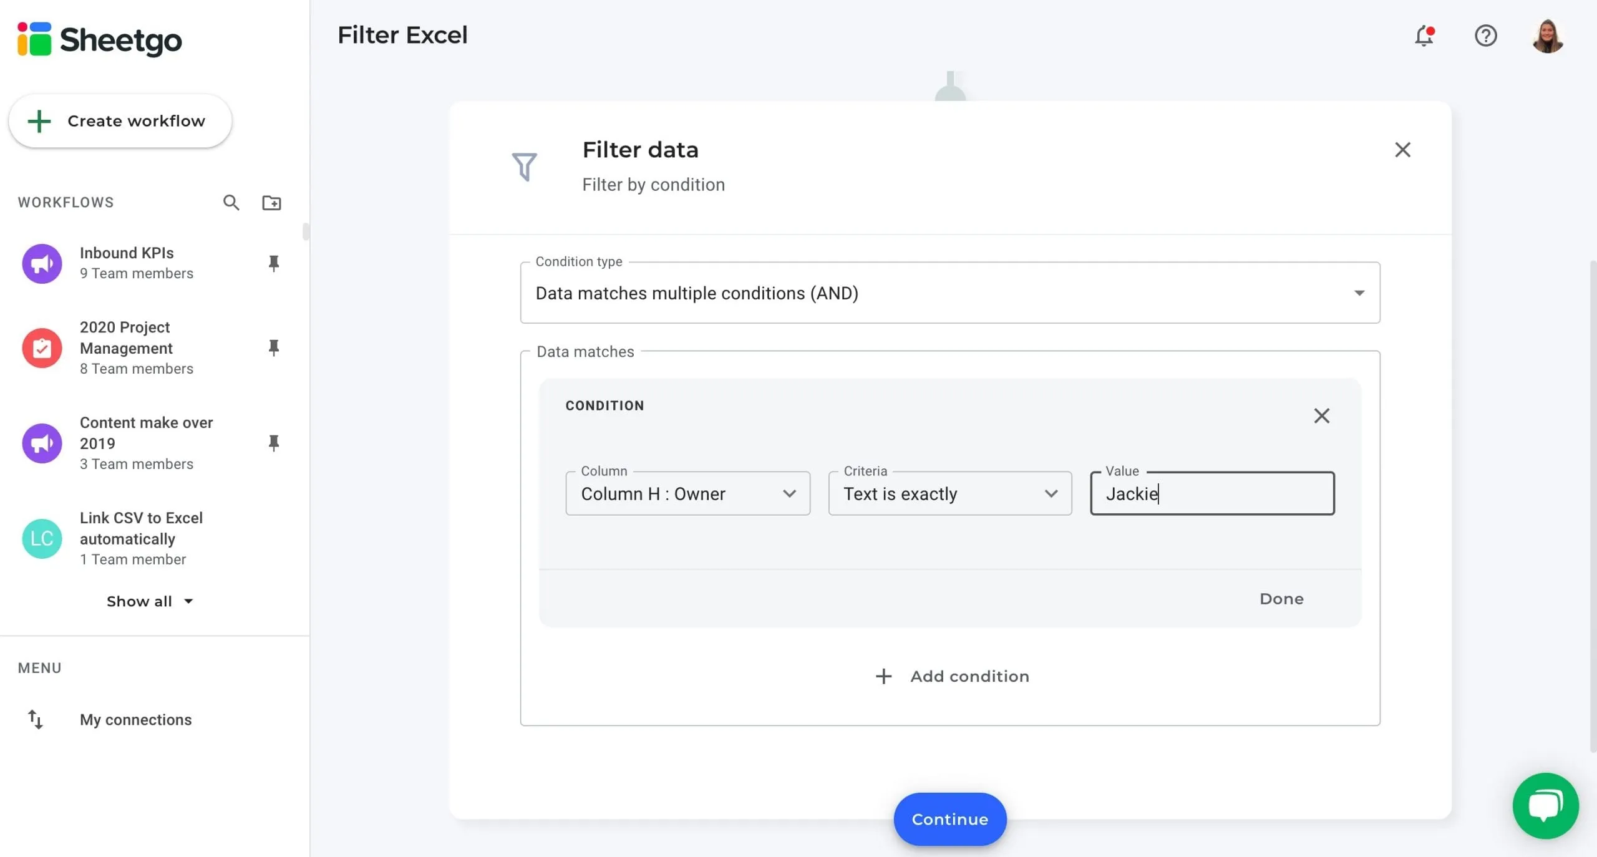The height and width of the screenshot is (857, 1597).
Task: Open the notifications bell
Action: coord(1424,36)
